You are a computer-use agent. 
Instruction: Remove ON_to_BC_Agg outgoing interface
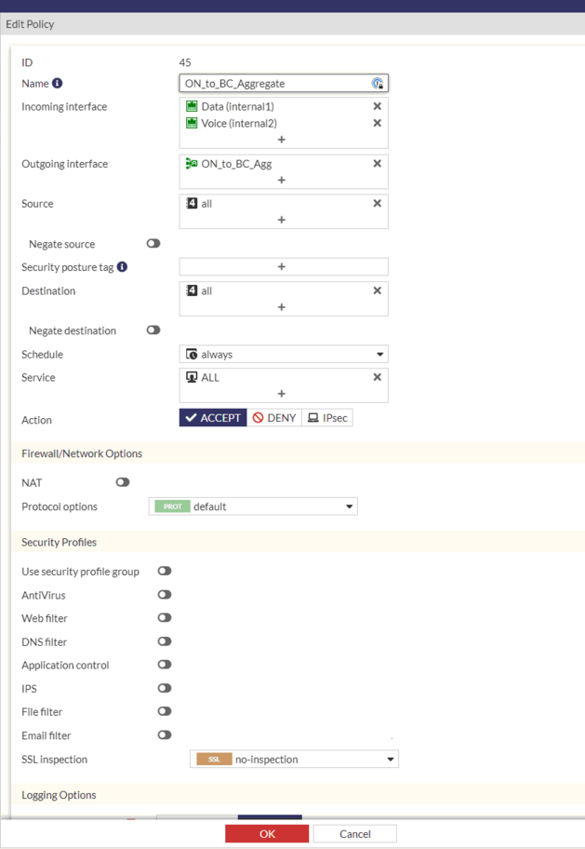coord(377,164)
